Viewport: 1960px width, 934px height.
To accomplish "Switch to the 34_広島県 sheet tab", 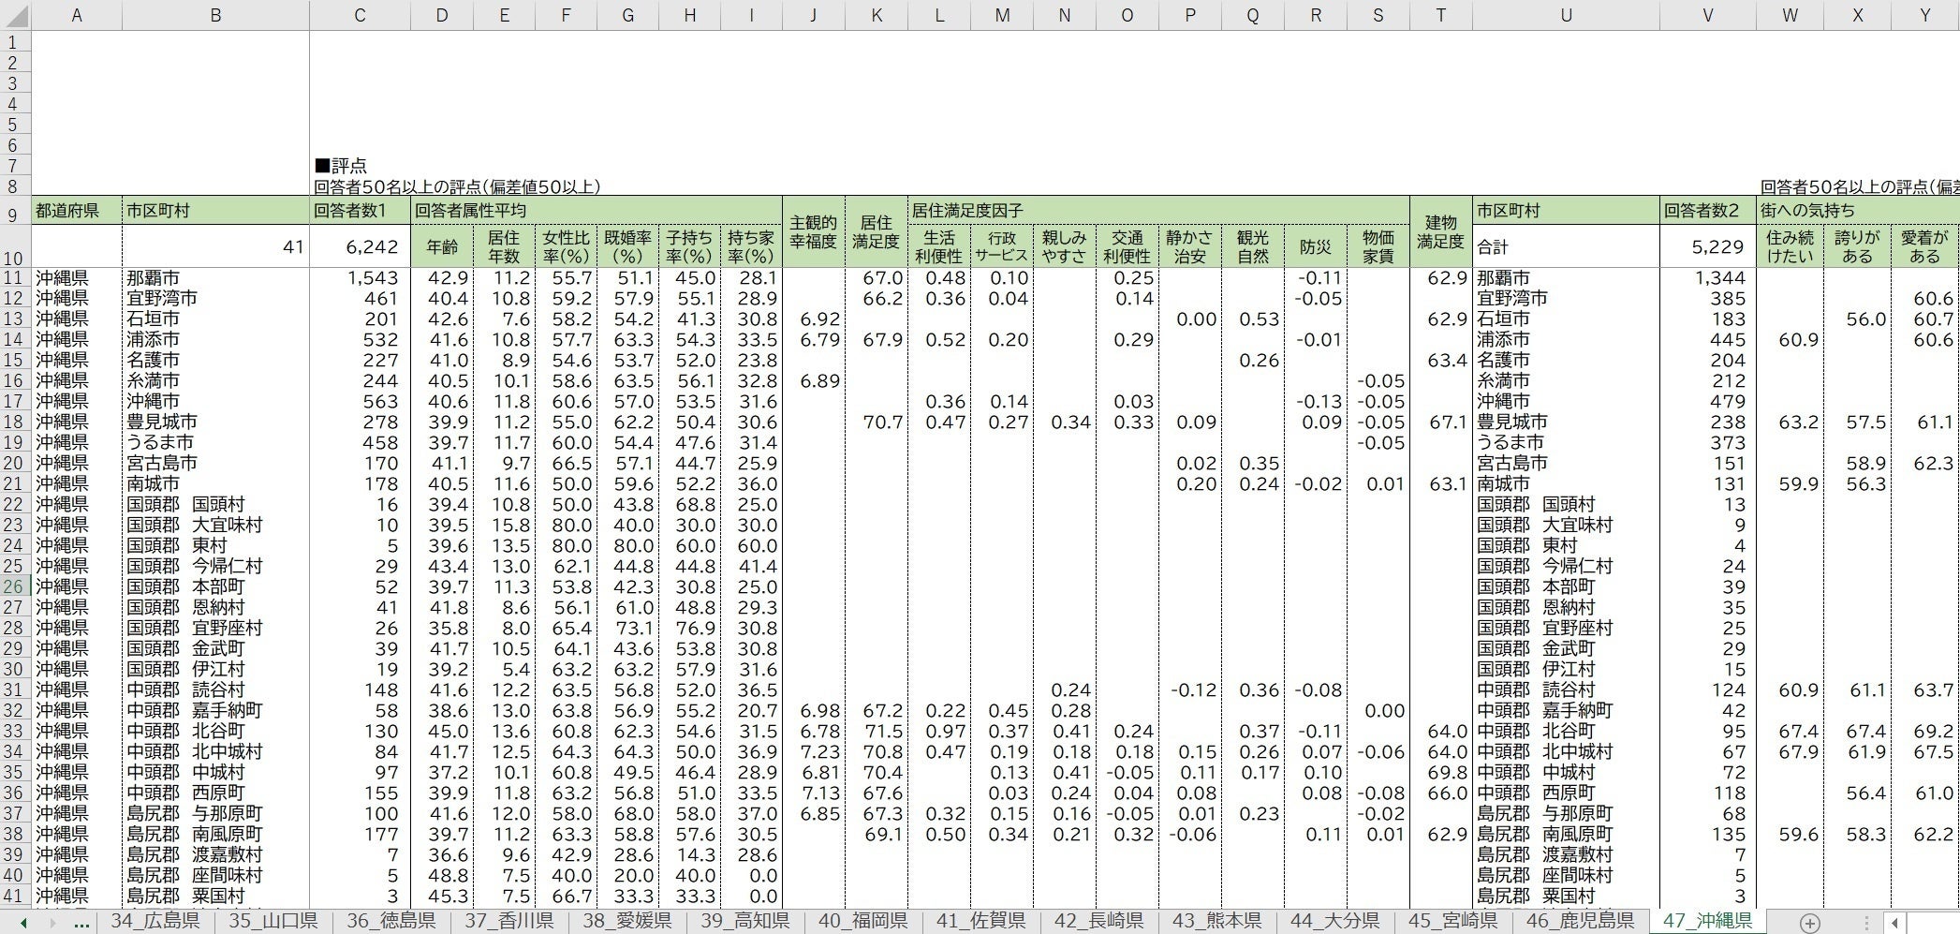I will 155,921.
